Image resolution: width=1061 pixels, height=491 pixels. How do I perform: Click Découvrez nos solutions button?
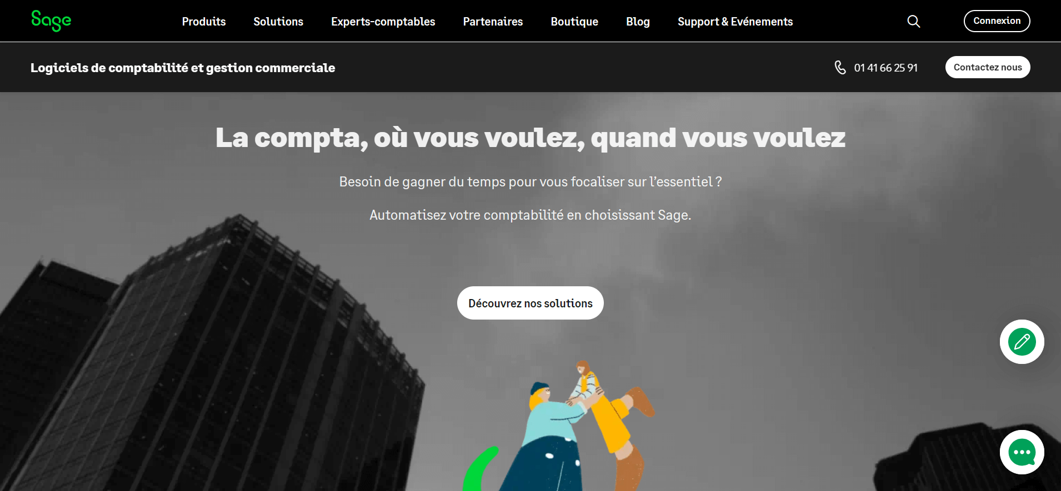pos(530,303)
